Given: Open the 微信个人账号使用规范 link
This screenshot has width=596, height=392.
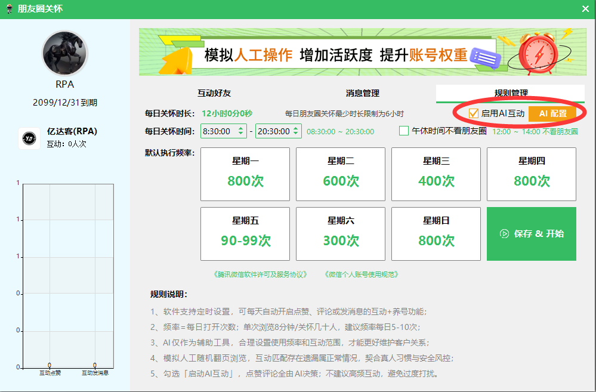Looking at the screenshot, I should click(x=361, y=274).
